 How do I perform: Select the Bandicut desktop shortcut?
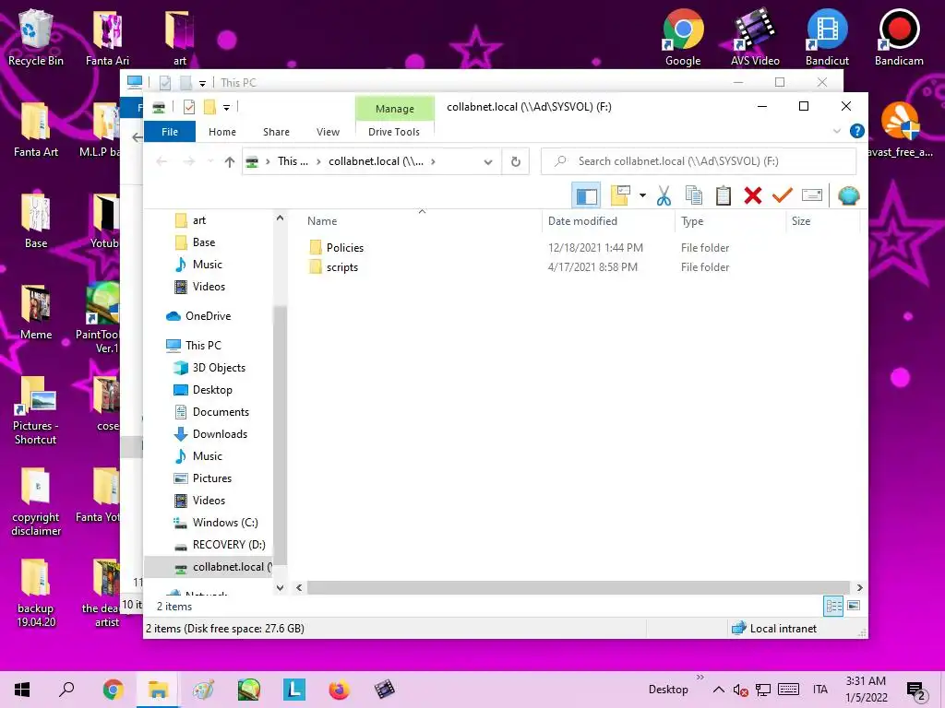coord(827,37)
